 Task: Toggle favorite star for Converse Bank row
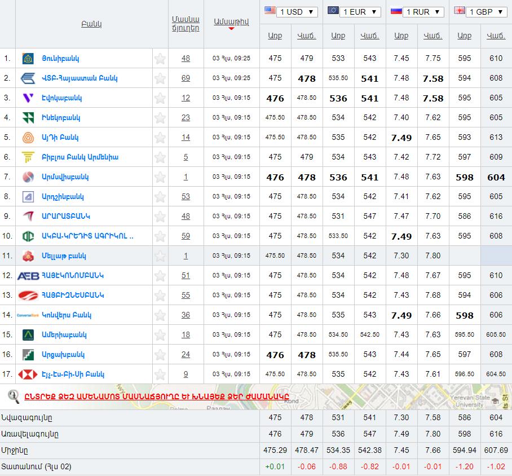click(160, 315)
